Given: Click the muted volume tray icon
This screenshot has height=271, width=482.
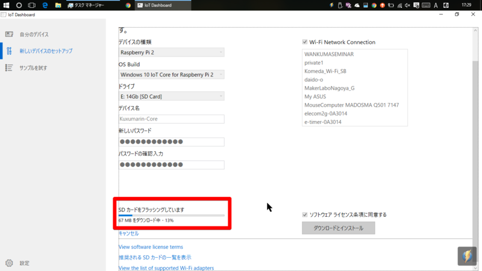Looking at the screenshot, I should (408, 5).
